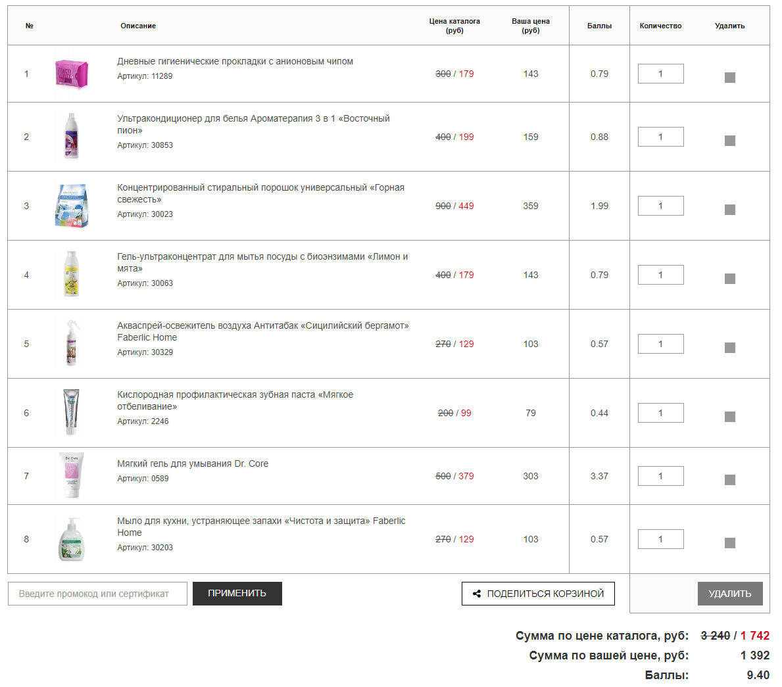
Task: Mark the kitchen soap row for deletion
Action: point(729,543)
